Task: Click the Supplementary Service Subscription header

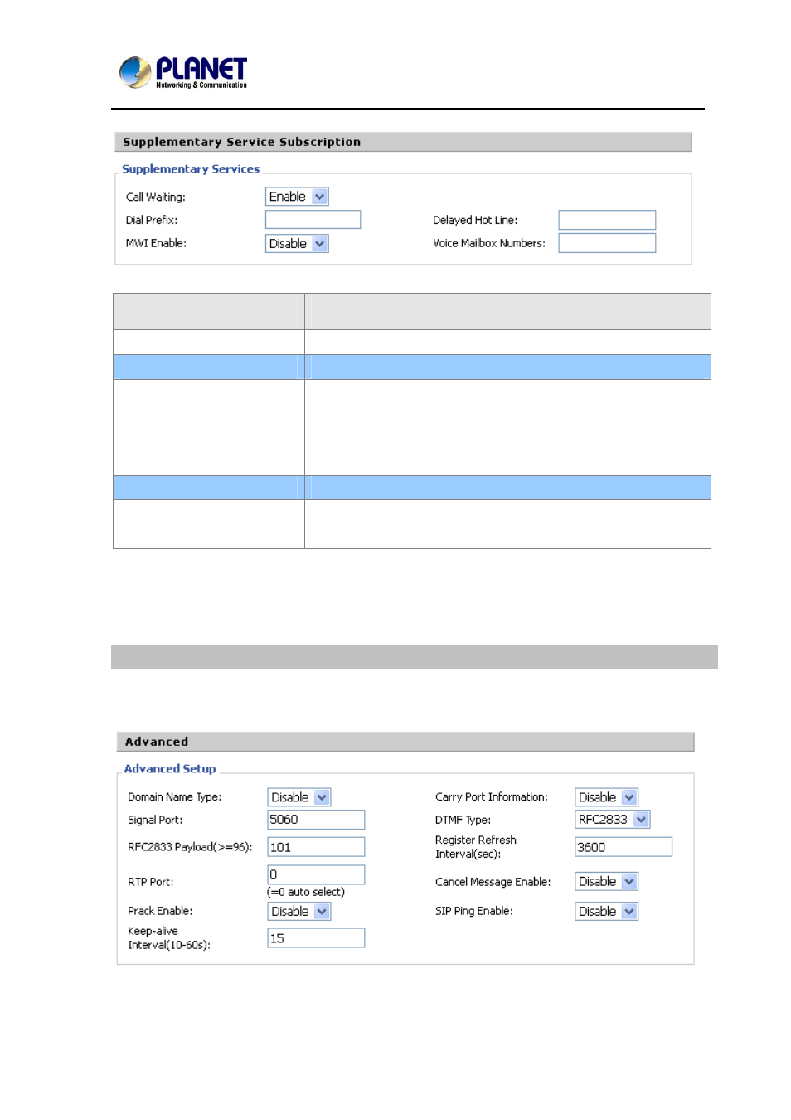Action: pyautogui.click(x=403, y=142)
